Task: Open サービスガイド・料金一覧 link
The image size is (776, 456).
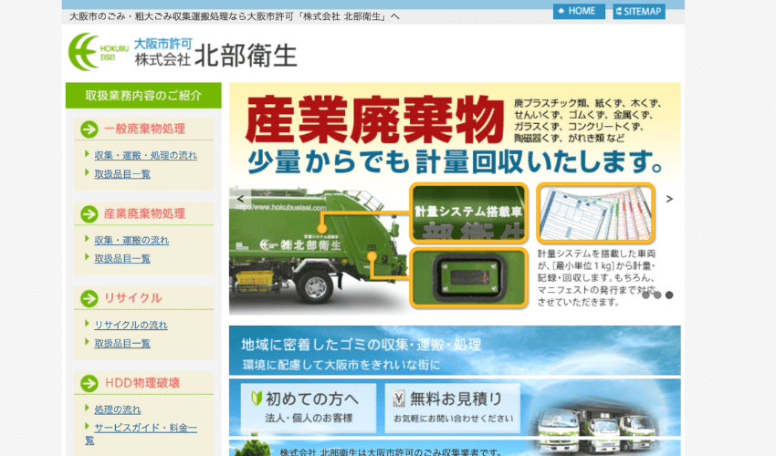Action: point(141,434)
